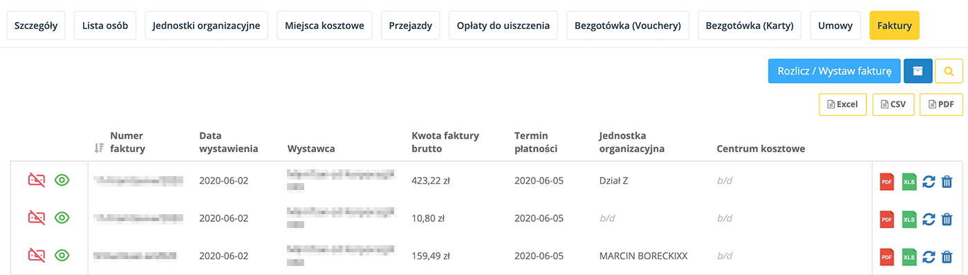Download XLS for the 10,80 zł invoice
The image size is (968, 275).
point(909,219)
